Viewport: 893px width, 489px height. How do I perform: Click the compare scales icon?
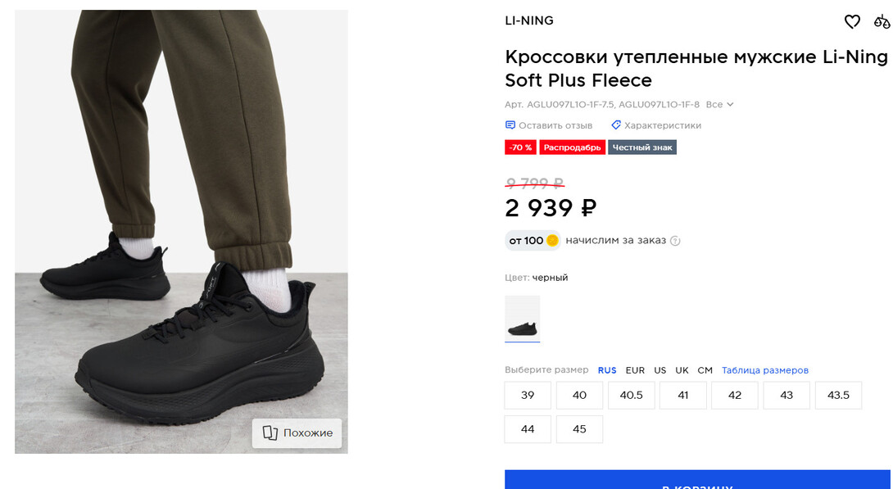click(x=882, y=21)
